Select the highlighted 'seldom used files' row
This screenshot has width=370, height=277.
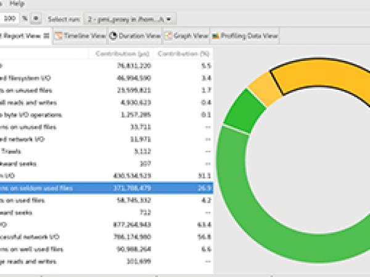pyautogui.click(x=105, y=188)
